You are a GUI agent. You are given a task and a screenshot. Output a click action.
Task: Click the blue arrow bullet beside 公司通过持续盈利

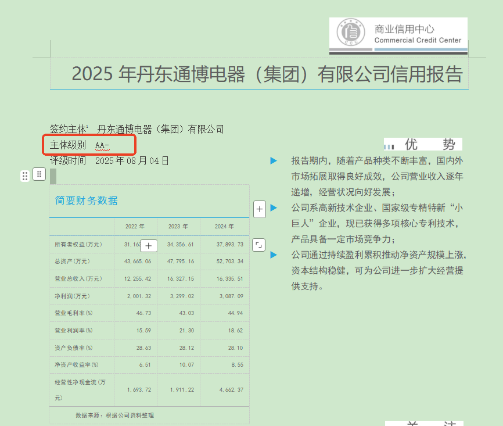click(x=274, y=255)
